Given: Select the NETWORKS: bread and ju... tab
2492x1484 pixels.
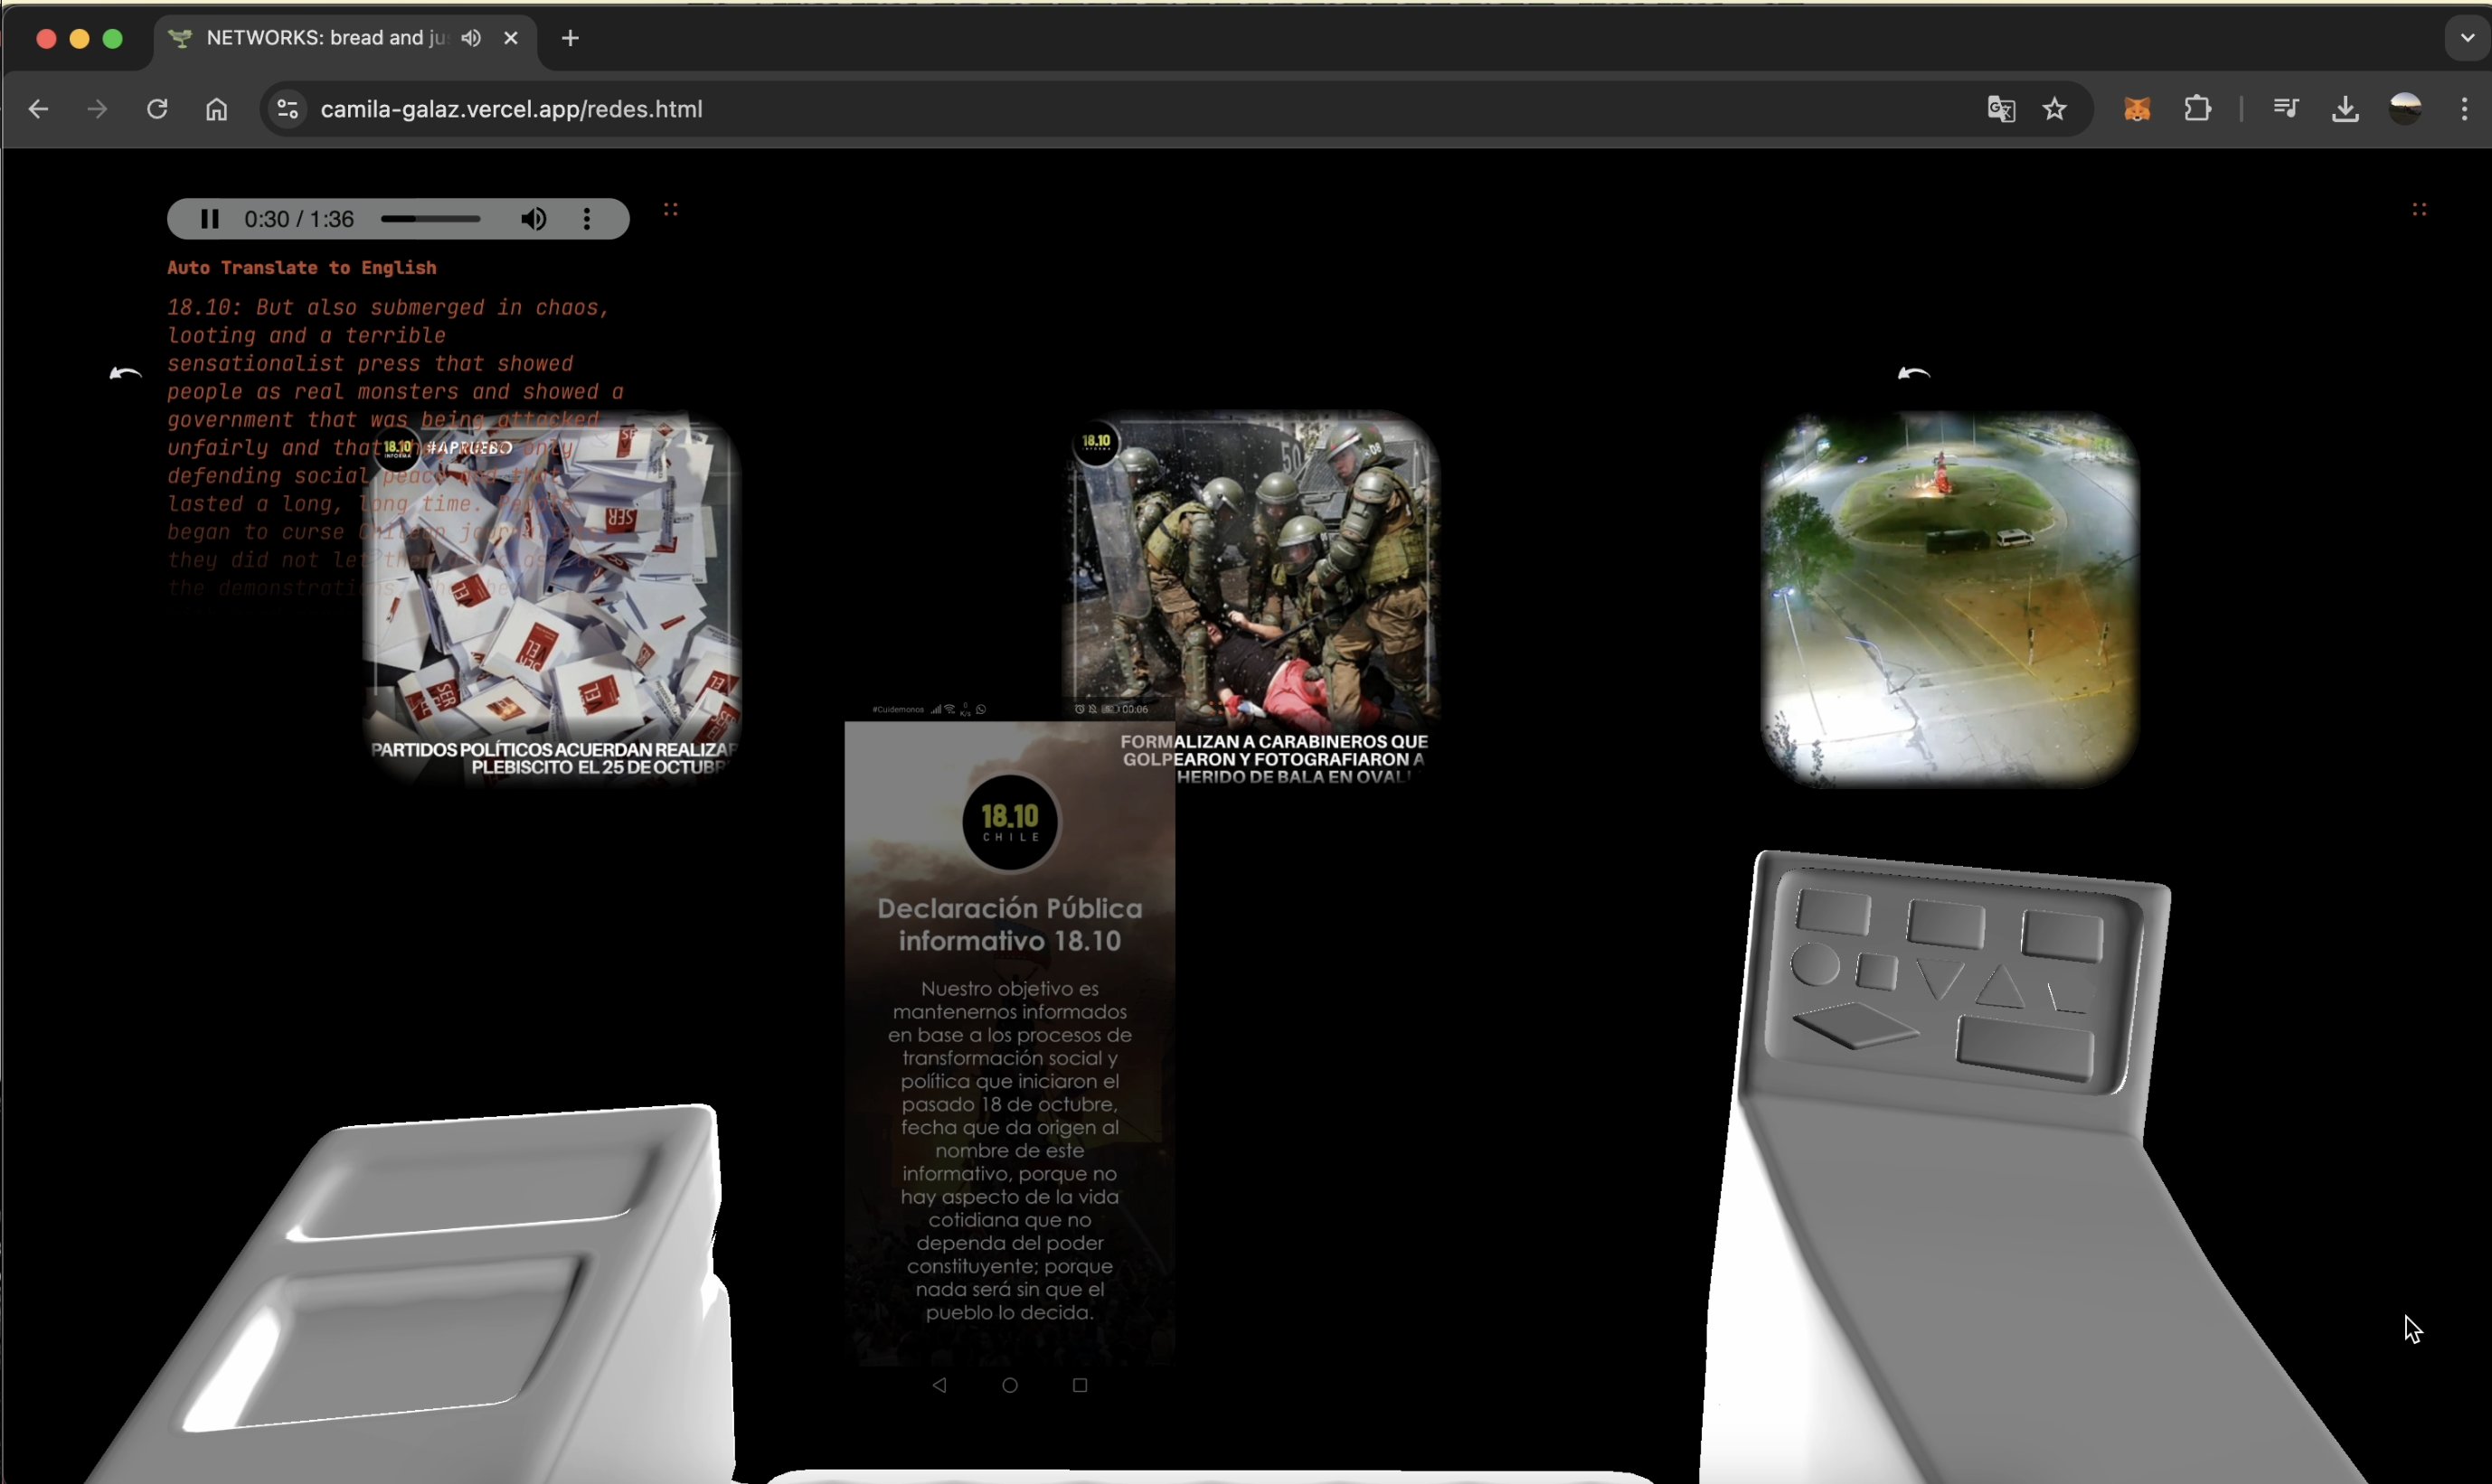Looking at the screenshot, I should tap(345, 38).
